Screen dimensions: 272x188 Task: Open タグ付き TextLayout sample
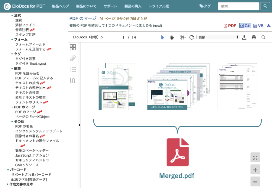coord(31,64)
